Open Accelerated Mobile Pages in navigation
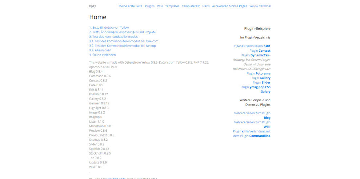This screenshot has height=179, width=360. click(x=229, y=6)
